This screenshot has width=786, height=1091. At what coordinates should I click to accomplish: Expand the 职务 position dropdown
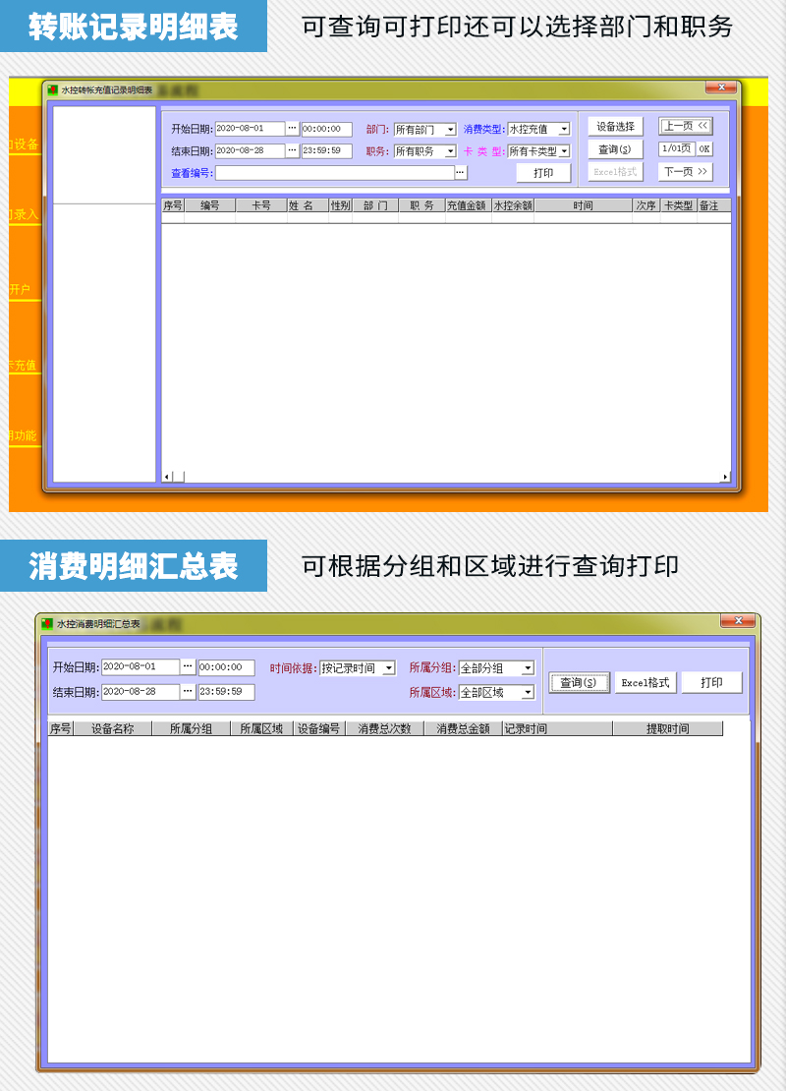click(451, 151)
